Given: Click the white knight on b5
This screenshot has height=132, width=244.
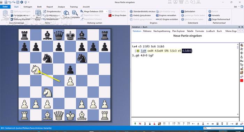Looking at the screenshot, I should click(36, 70).
